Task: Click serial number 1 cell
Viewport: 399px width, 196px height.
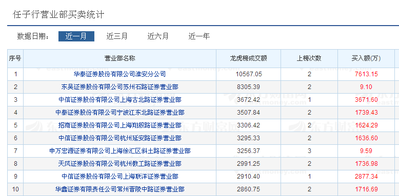Action: (x=15, y=74)
